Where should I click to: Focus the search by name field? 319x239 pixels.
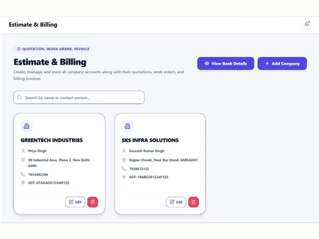tap(79, 98)
